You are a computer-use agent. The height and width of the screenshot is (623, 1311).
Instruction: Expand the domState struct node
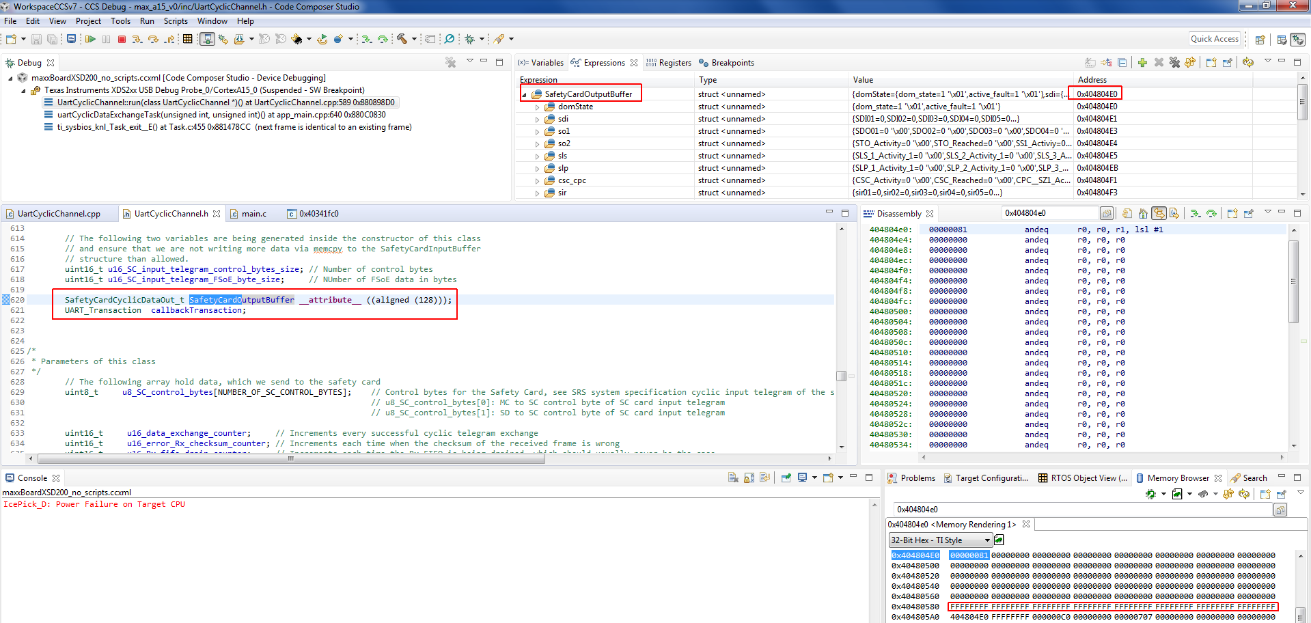537,107
